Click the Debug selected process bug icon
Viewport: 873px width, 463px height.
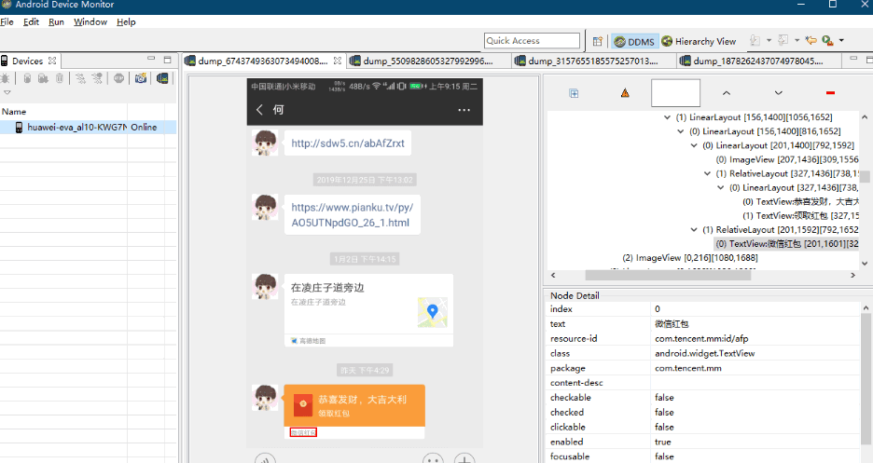tap(5, 78)
